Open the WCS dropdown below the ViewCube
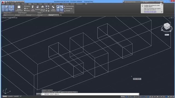This screenshot has width=175, height=98. [167, 35]
